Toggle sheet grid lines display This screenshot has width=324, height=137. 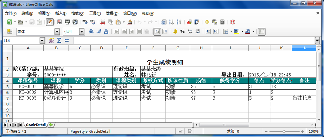point(262,32)
